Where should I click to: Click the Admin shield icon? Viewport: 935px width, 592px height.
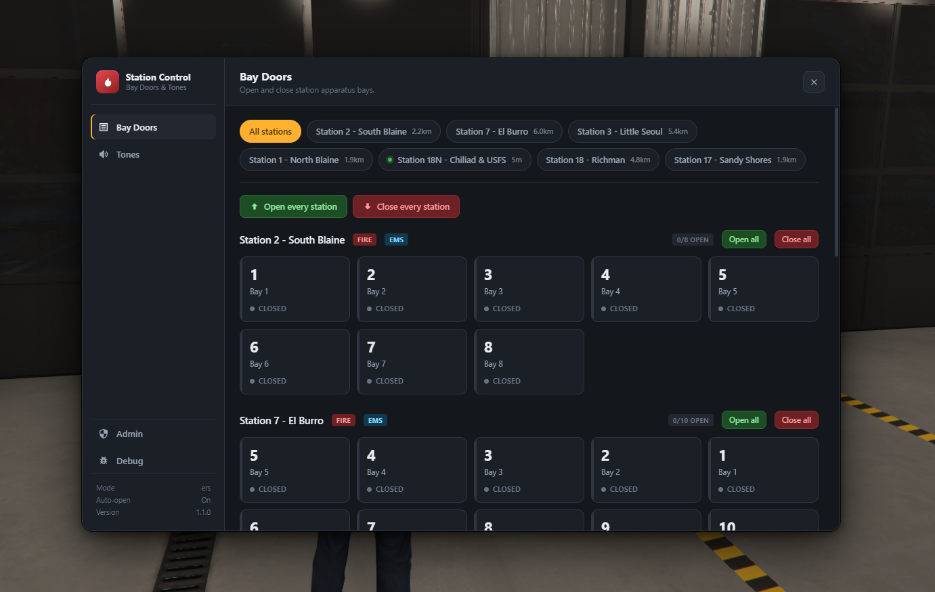click(x=104, y=434)
